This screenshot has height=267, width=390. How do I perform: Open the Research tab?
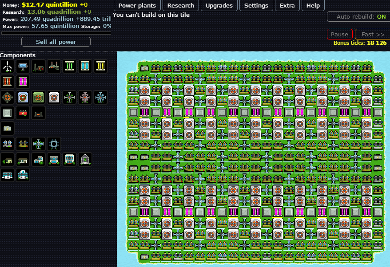coord(181,5)
